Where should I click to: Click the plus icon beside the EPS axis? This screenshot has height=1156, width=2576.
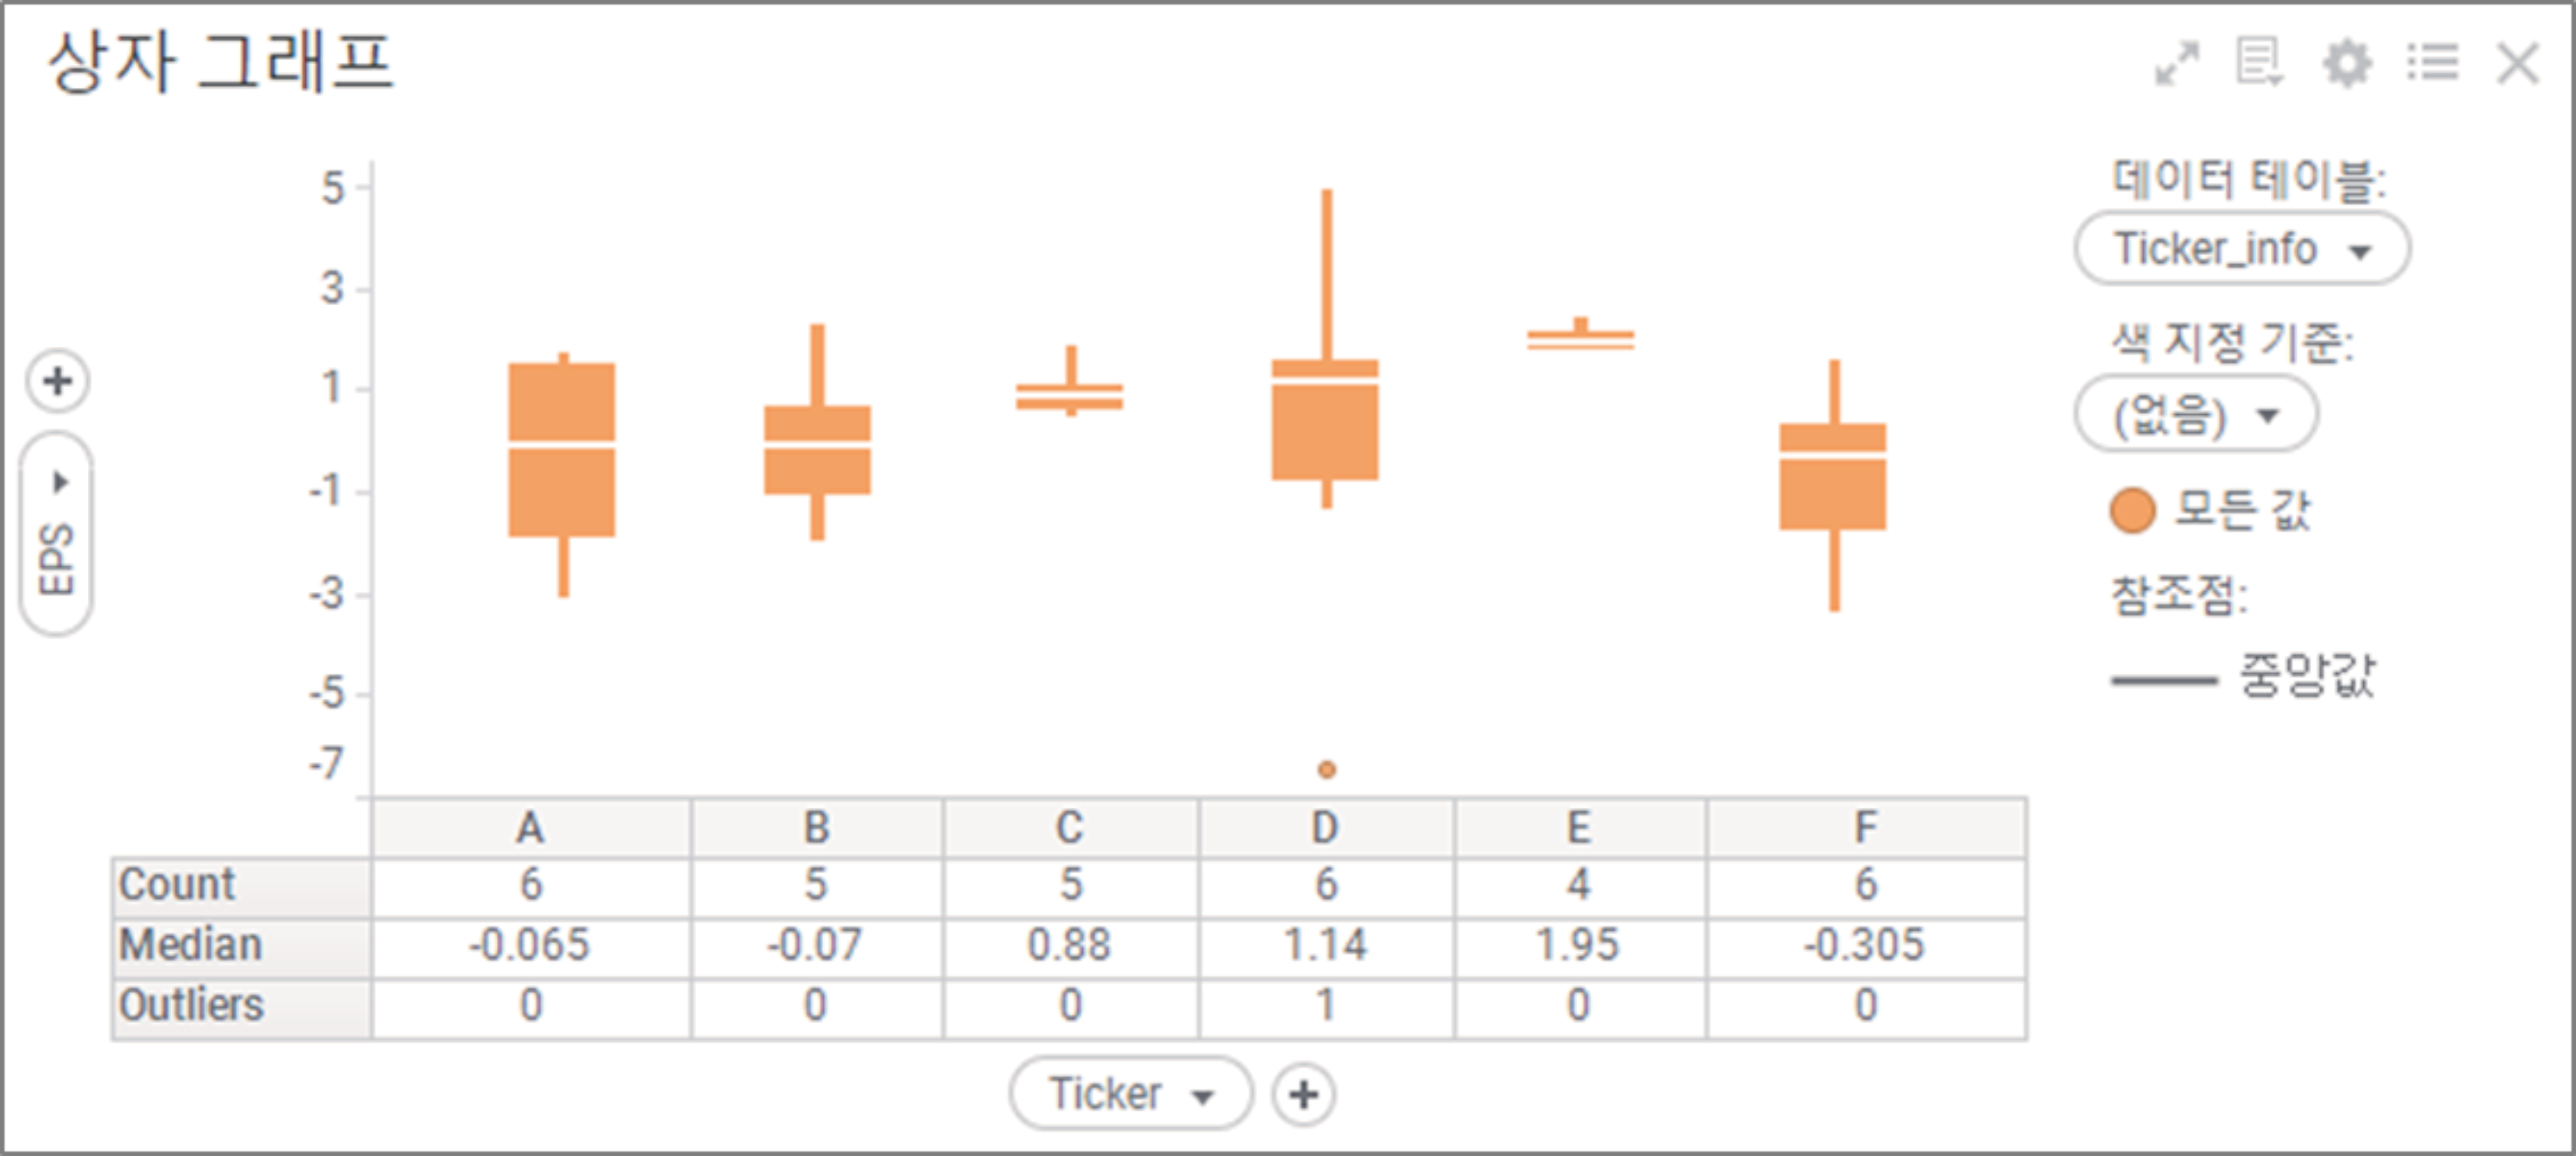57,380
